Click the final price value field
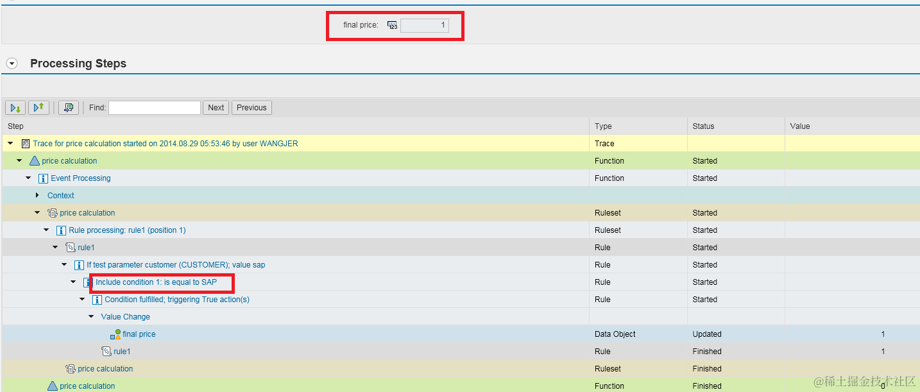920x392 pixels. (x=425, y=26)
